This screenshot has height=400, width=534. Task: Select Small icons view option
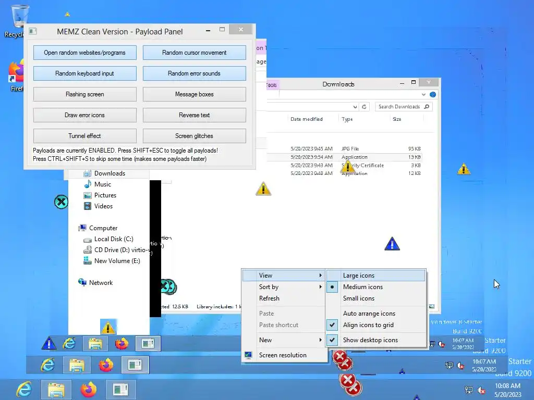[376, 298]
